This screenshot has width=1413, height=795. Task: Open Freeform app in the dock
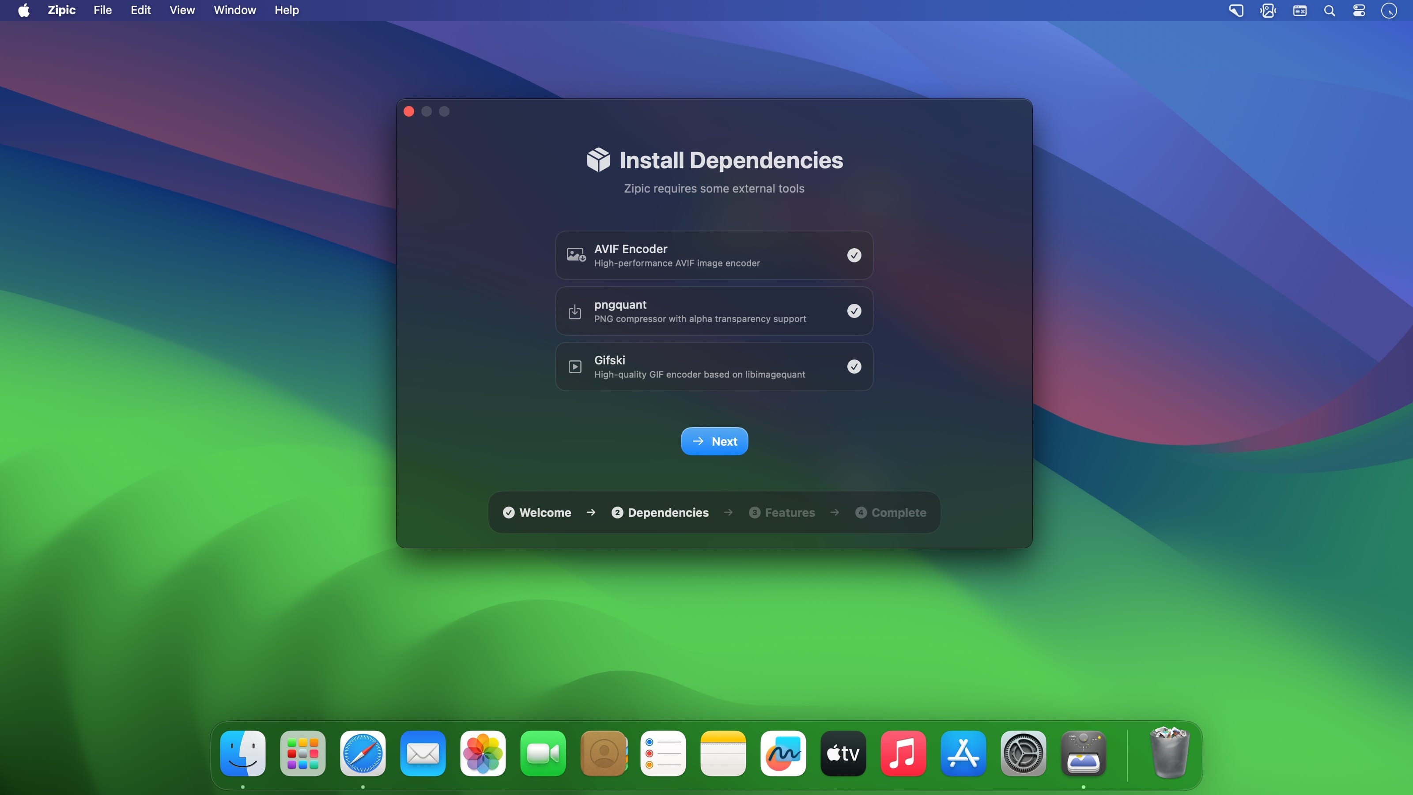click(x=783, y=753)
